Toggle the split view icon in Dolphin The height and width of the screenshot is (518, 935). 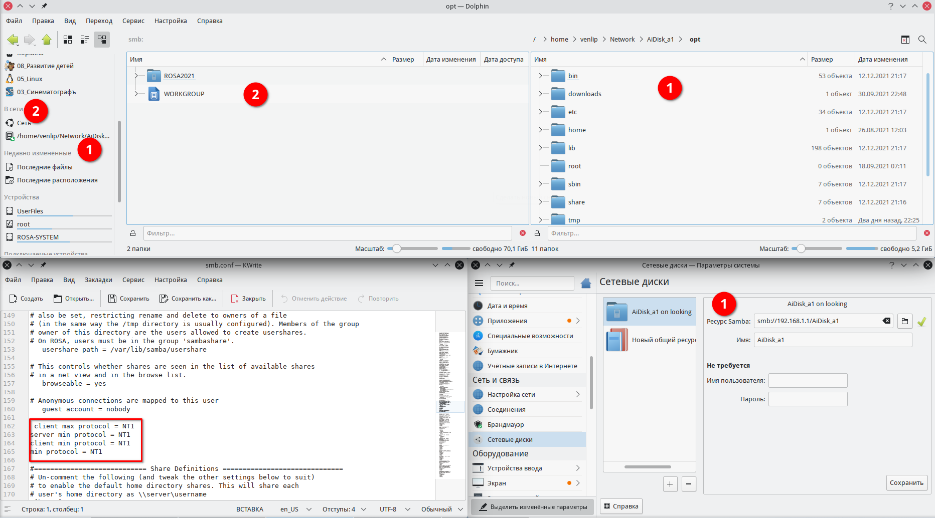(x=905, y=40)
